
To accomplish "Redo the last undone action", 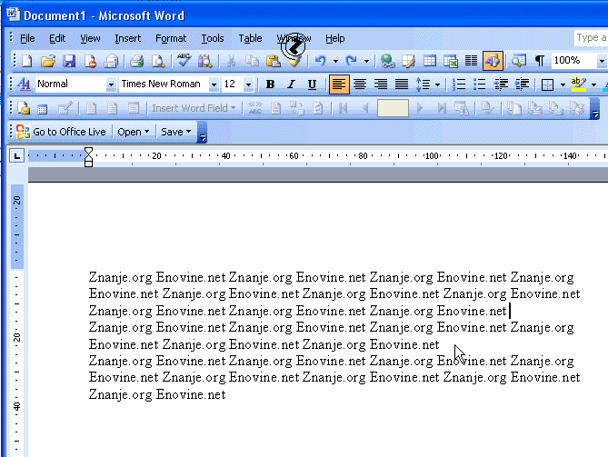I will point(352,61).
